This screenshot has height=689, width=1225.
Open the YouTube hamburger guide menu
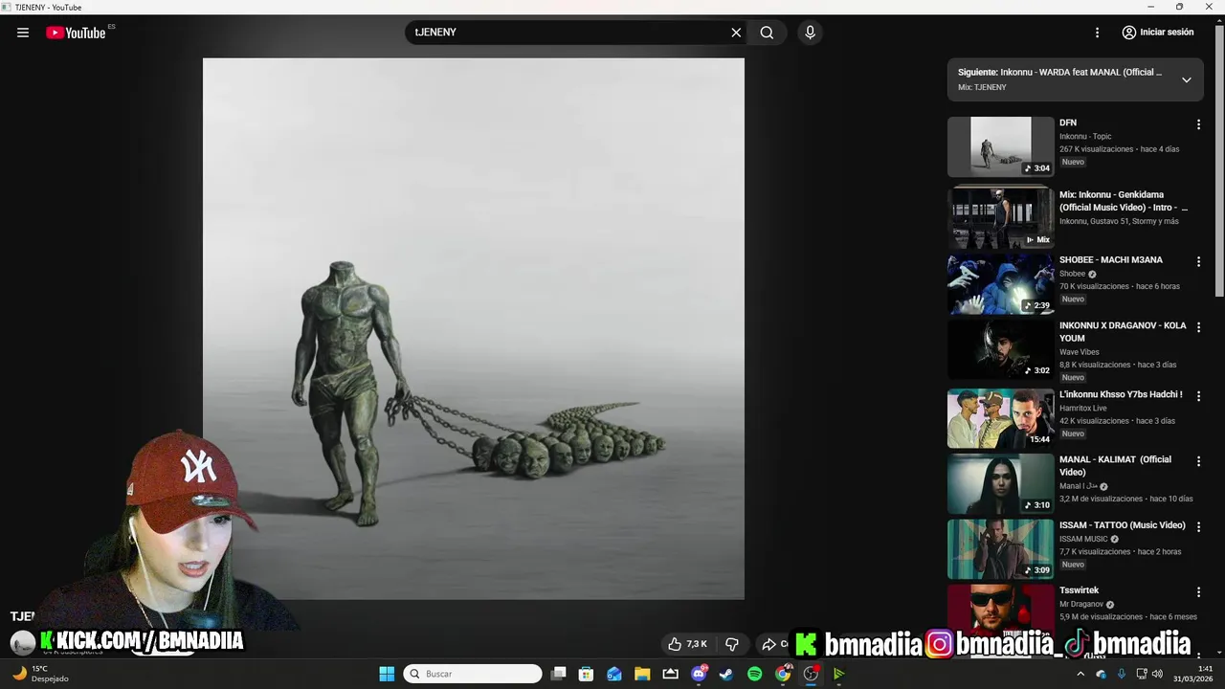click(x=23, y=33)
